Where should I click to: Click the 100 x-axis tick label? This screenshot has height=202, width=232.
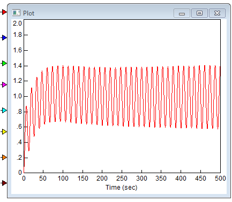click(63, 178)
